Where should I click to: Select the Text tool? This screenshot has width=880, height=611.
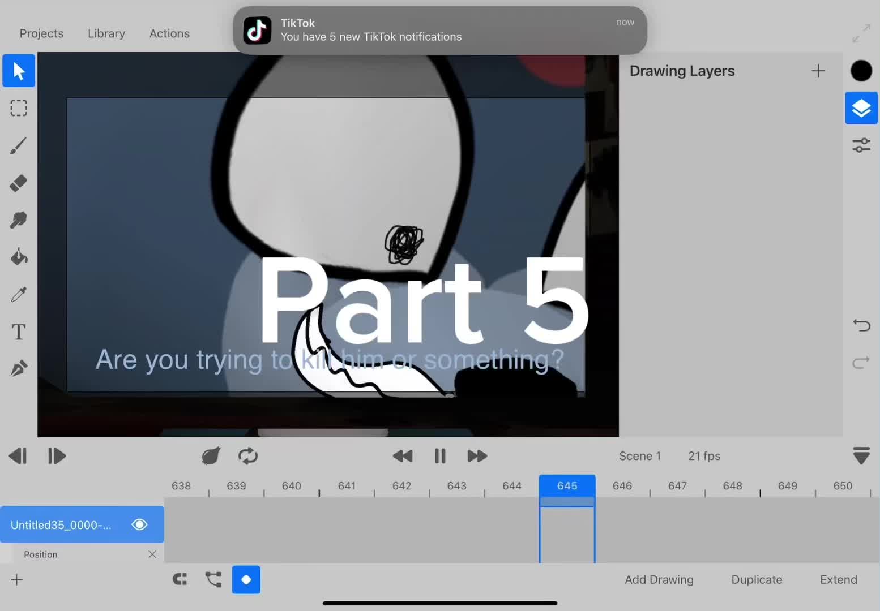point(19,332)
